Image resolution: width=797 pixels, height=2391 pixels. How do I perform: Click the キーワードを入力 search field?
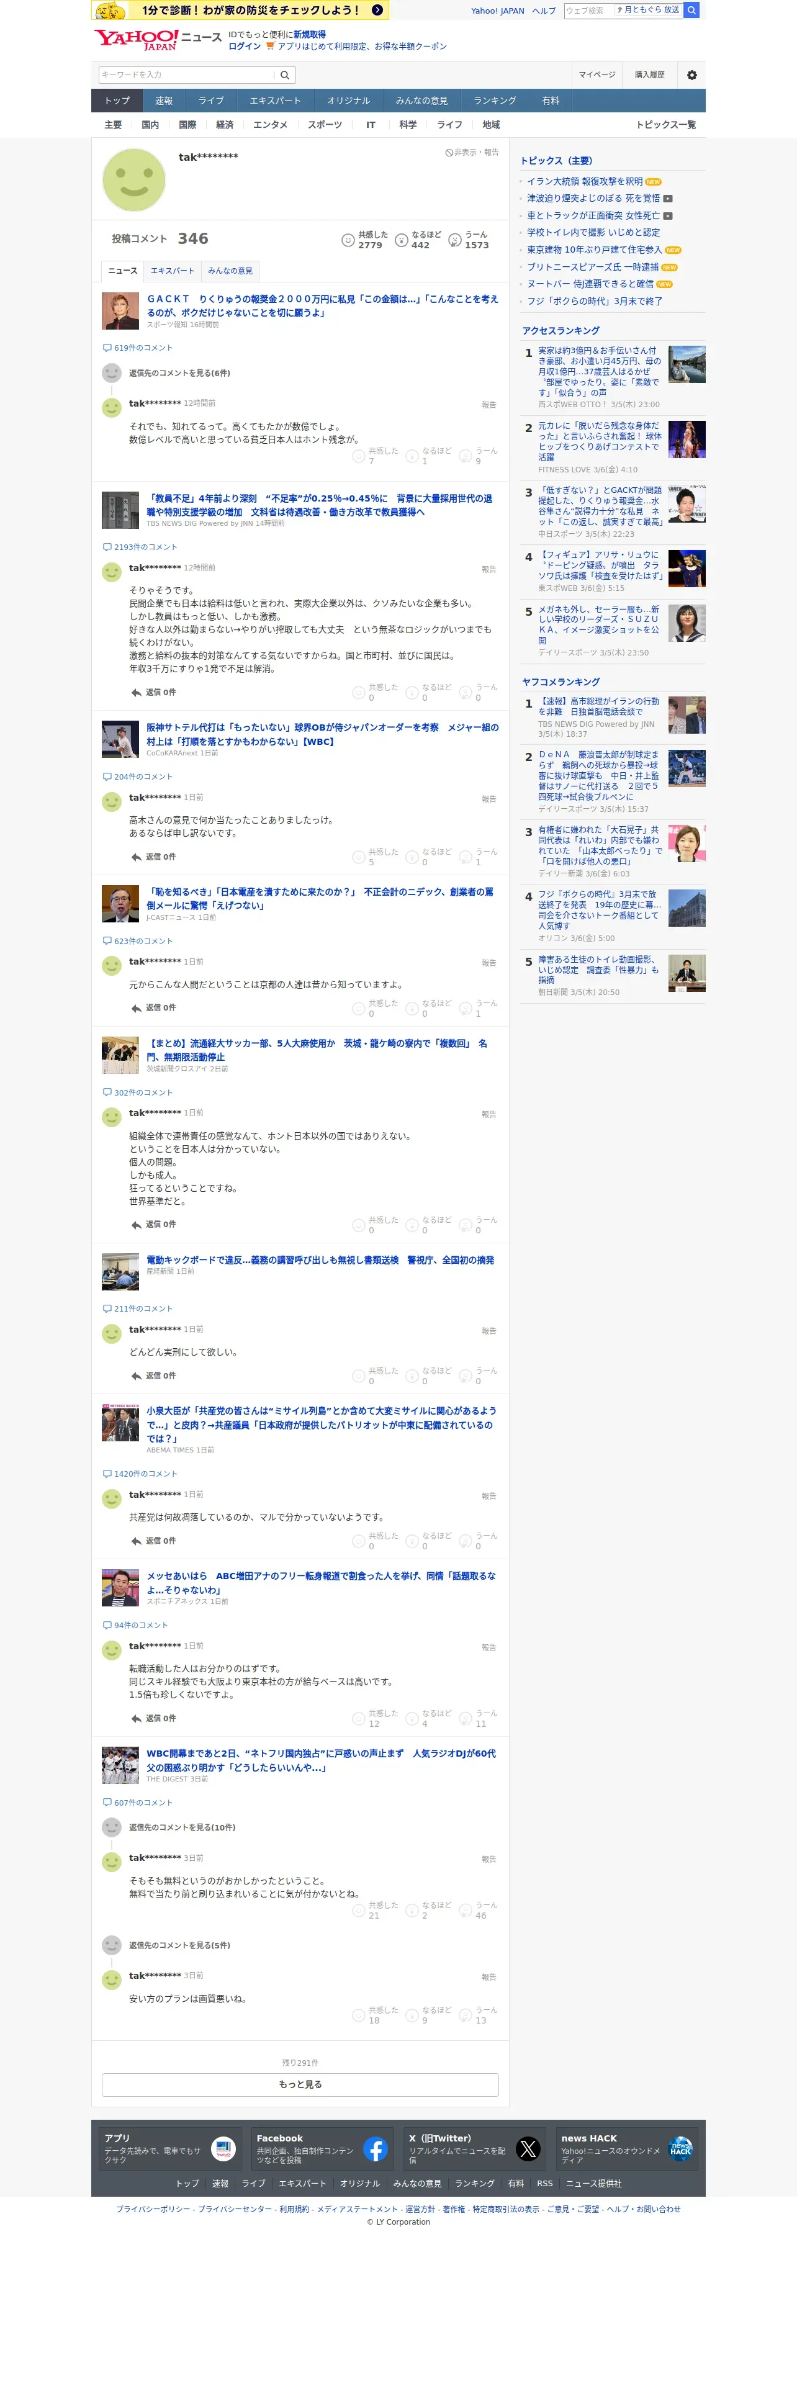186,75
